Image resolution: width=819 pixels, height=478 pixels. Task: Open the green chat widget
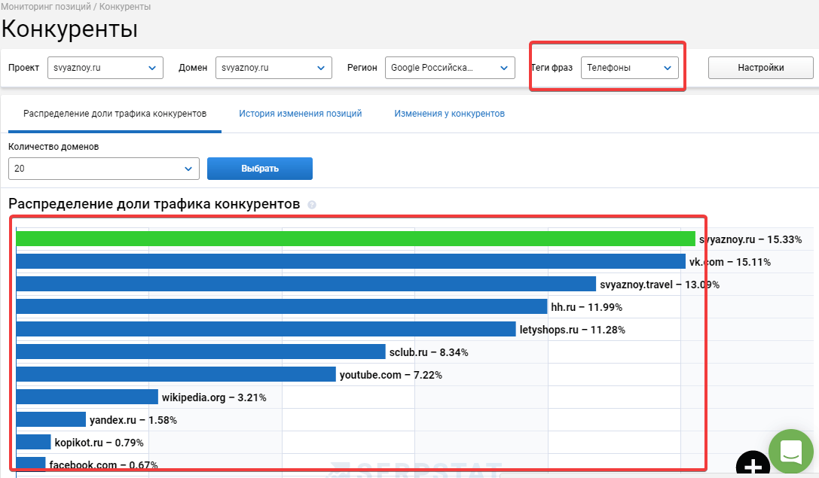tap(791, 452)
